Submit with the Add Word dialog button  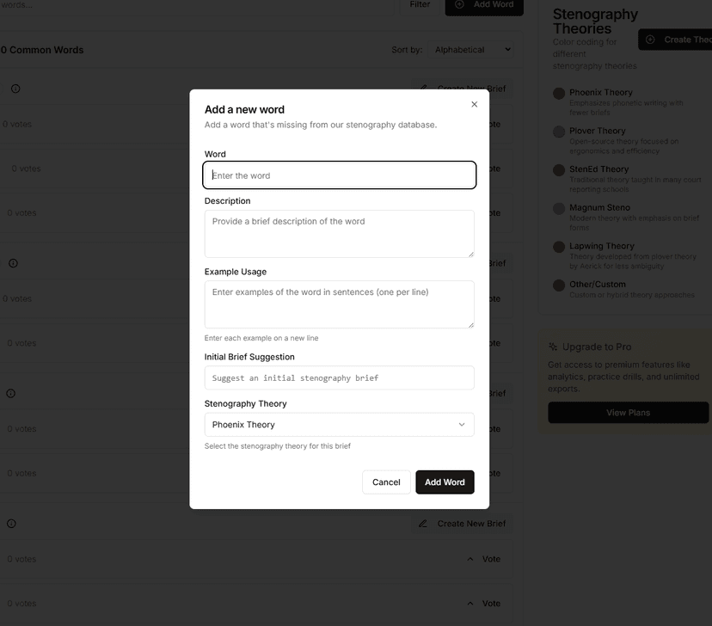pyautogui.click(x=445, y=482)
